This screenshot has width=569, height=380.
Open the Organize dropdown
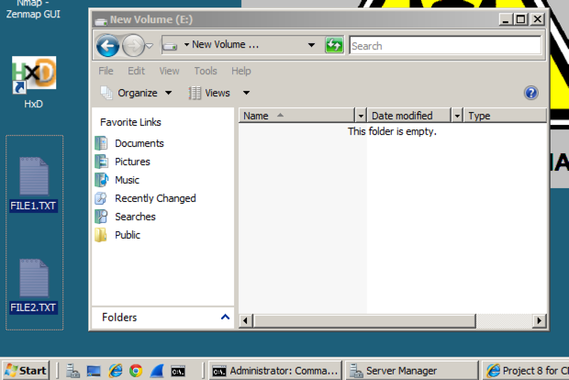tap(136, 93)
